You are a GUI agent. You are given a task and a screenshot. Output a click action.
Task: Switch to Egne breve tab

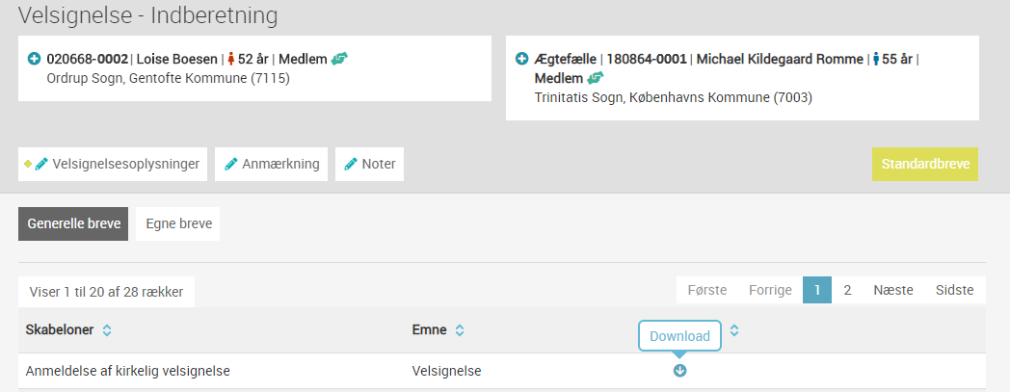click(177, 224)
